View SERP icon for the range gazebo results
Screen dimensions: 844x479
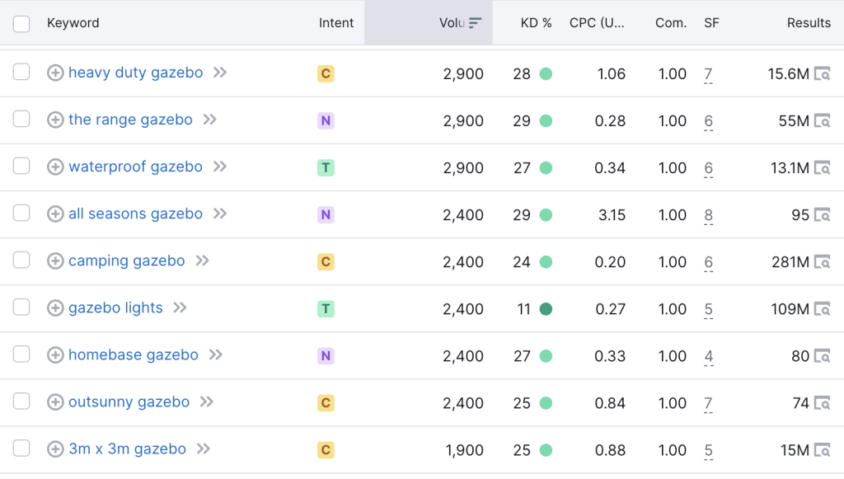[x=822, y=121]
